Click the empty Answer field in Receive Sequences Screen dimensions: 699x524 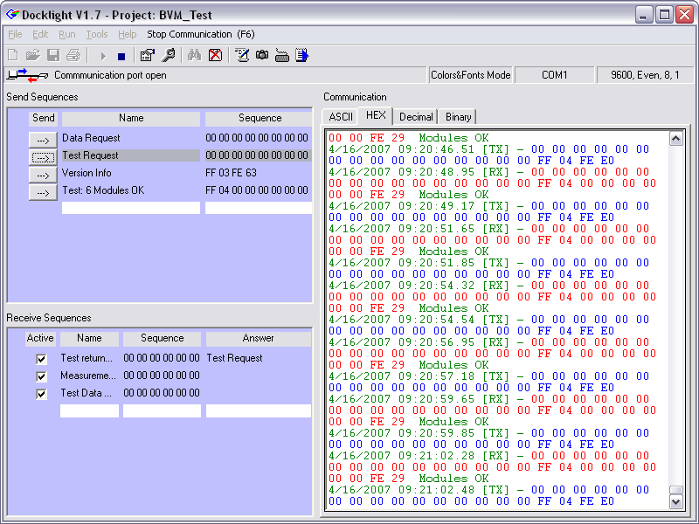coord(258,410)
